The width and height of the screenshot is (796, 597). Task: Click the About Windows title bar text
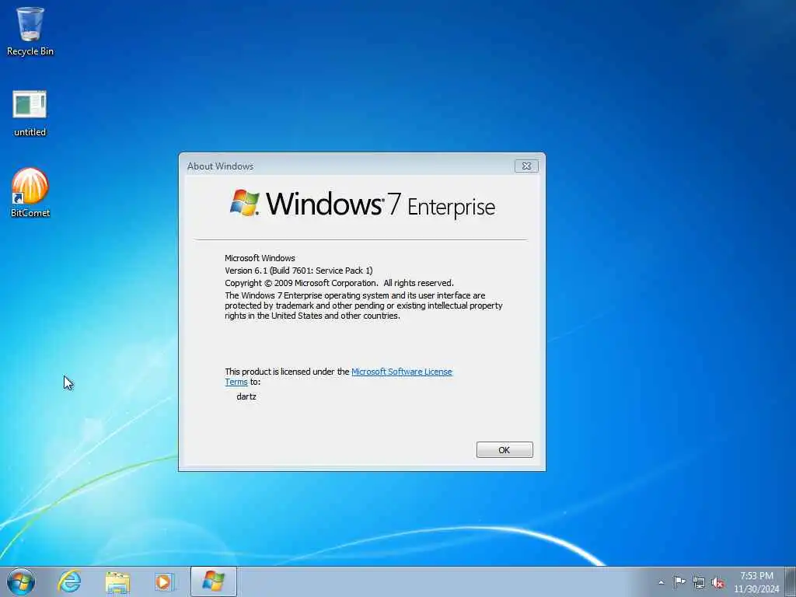click(x=220, y=166)
